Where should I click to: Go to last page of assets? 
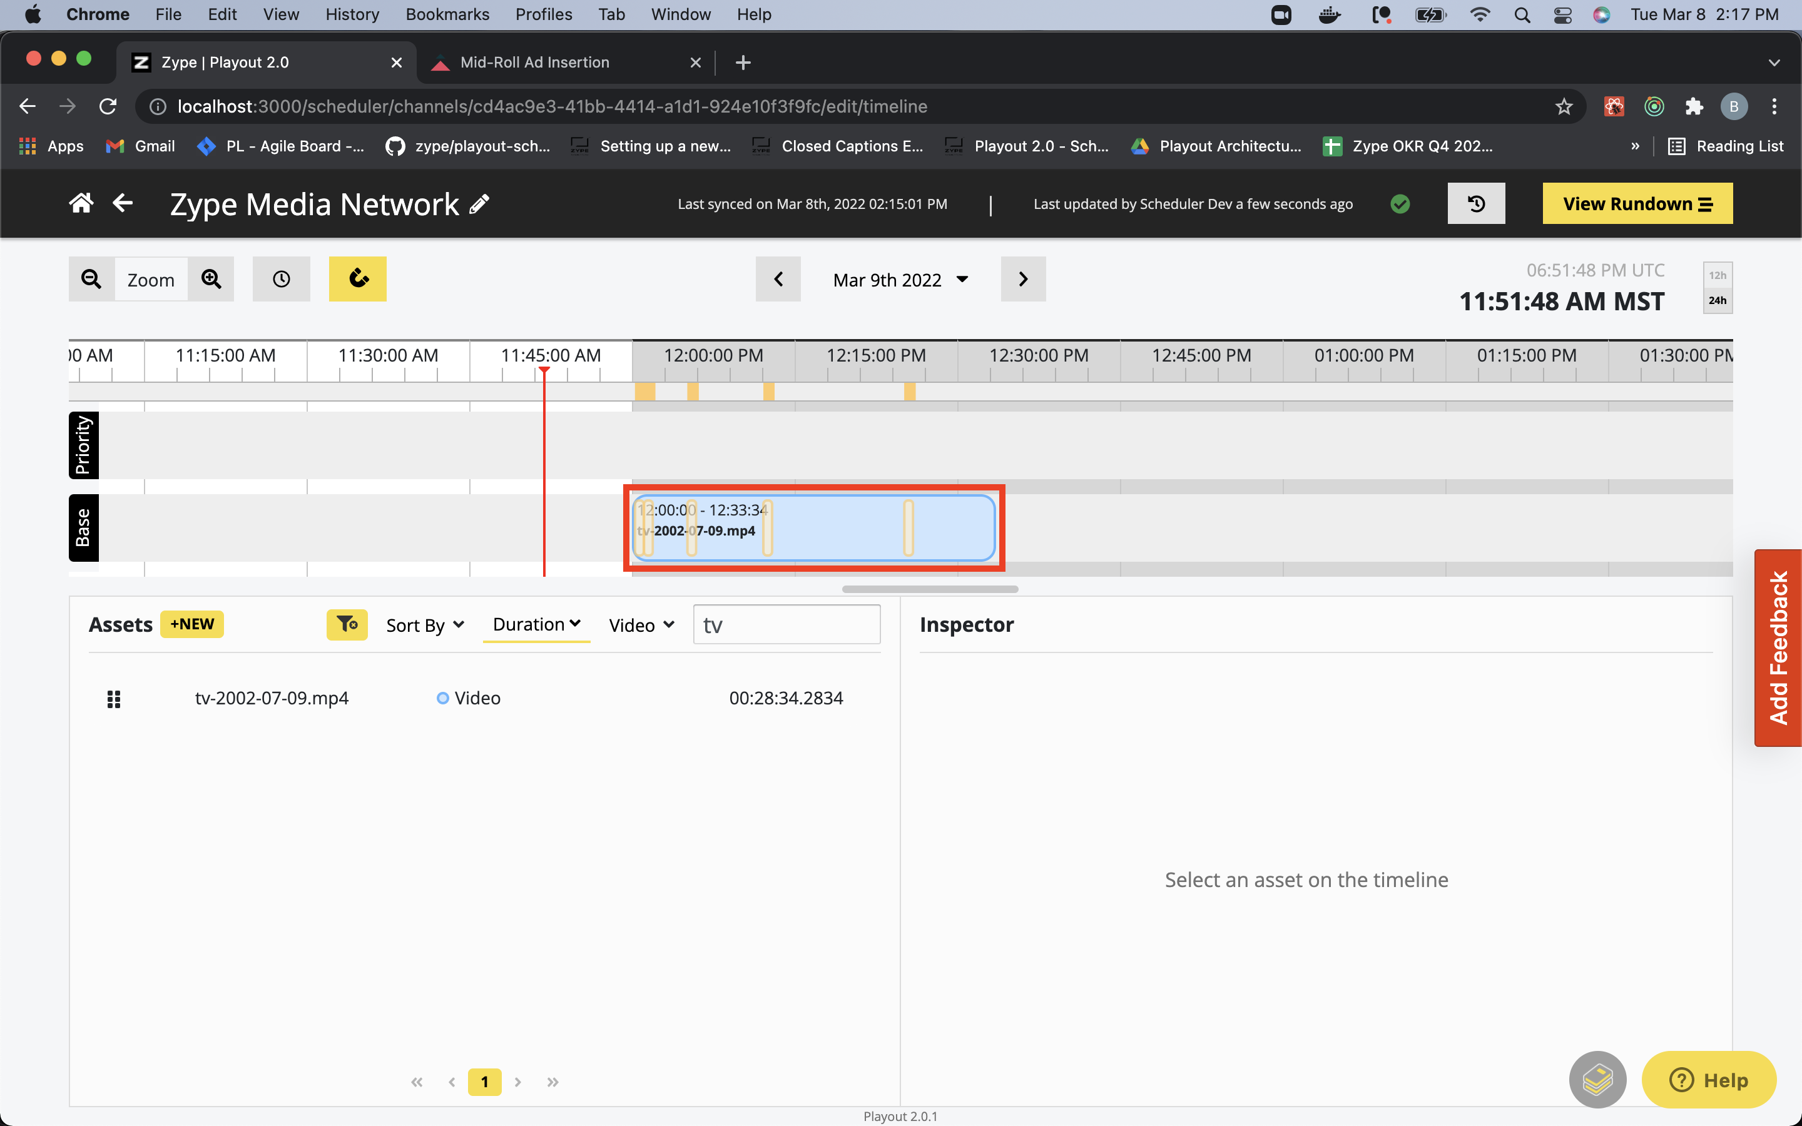[552, 1082]
